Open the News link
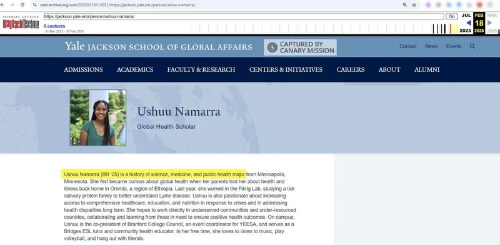The height and width of the screenshot is (245, 500). point(431,46)
